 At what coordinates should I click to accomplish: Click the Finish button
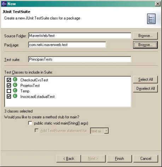119,159
